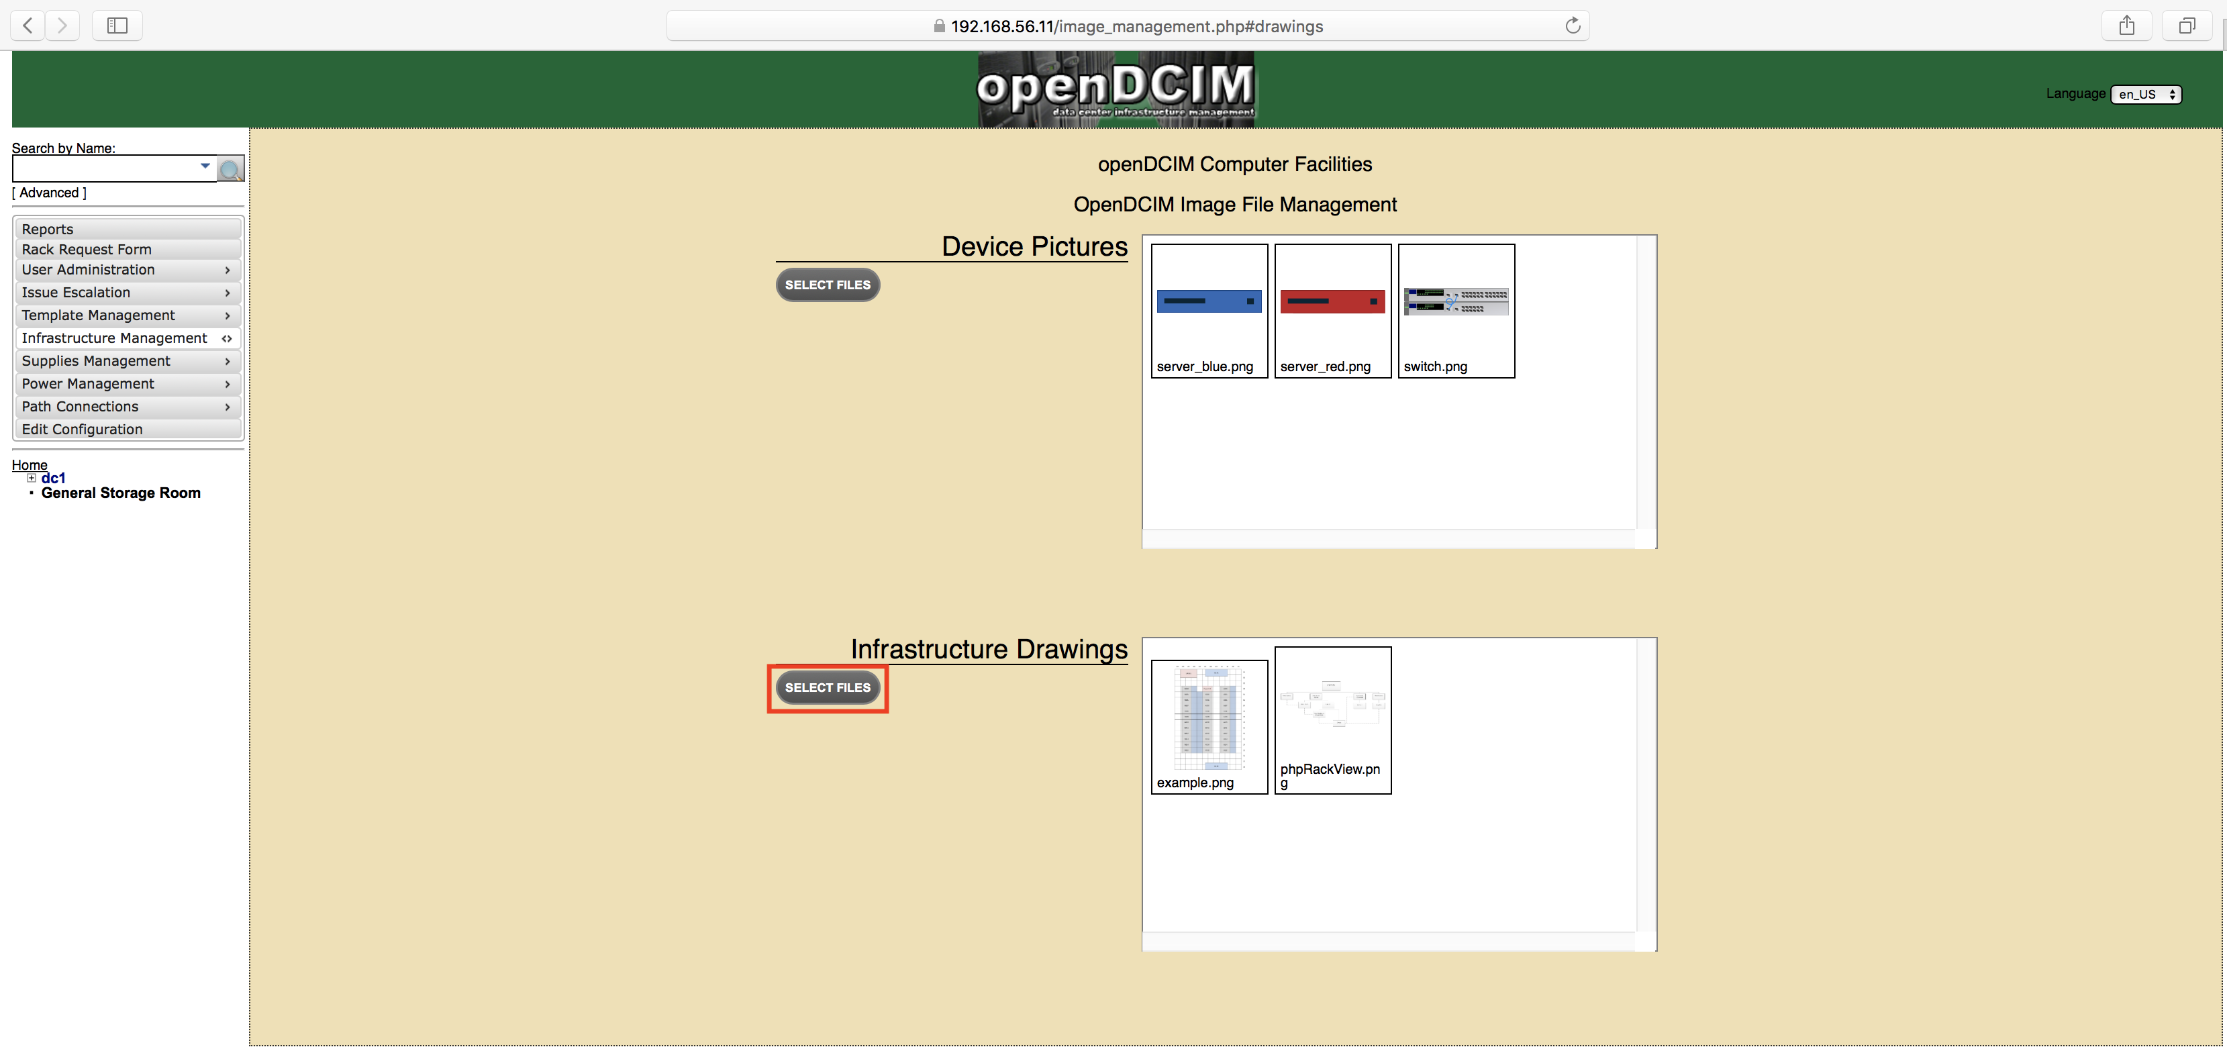Open Advanced search link

pyautogui.click(x=49, y=193)
